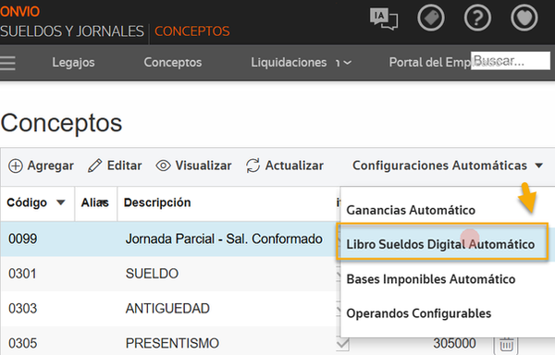Click the tag icon in header
Image resolution: width=555 pixels, height=355 pixels.
click(431, 18)
